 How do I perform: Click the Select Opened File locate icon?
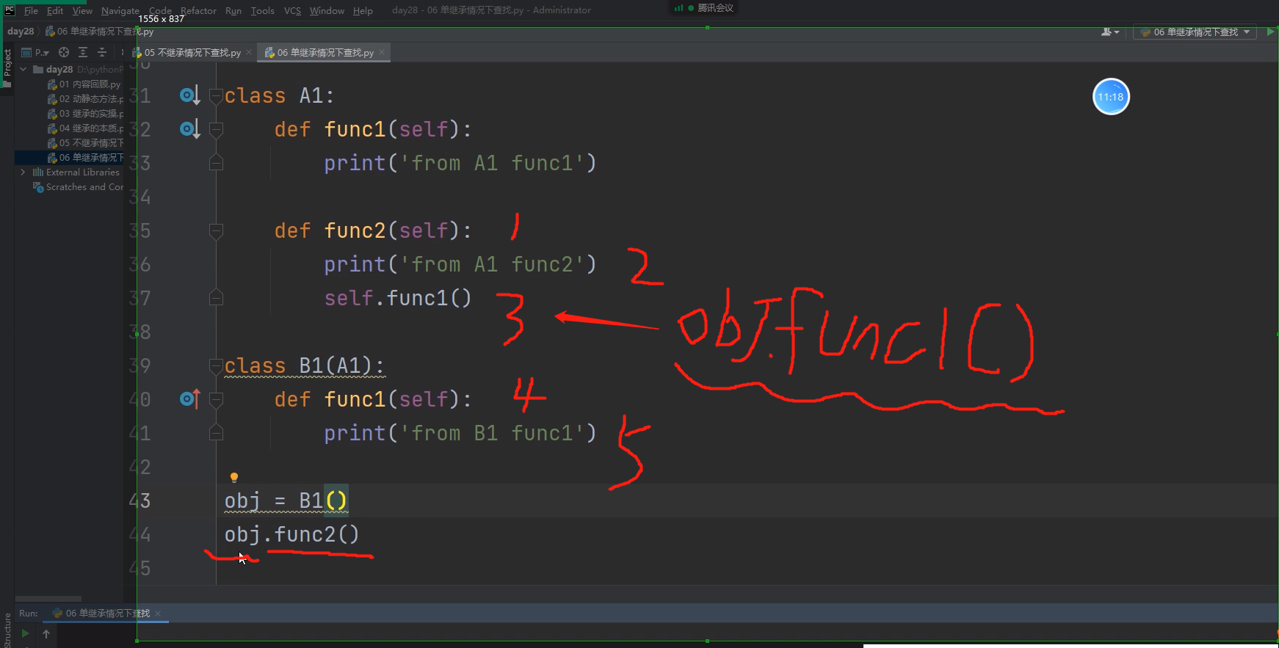(x=64, y=52)
